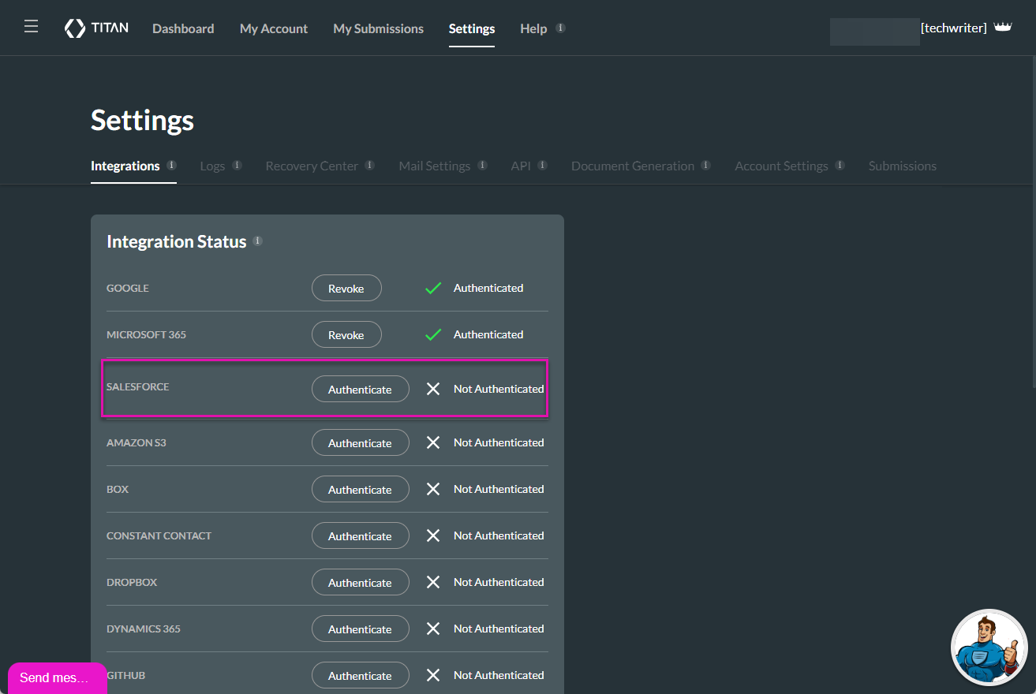Image resolution: width=1036 pixels, height=694 pixels.
Task: Click the X icon in Amazon S3 row
Action: click(x=433, y=442)
